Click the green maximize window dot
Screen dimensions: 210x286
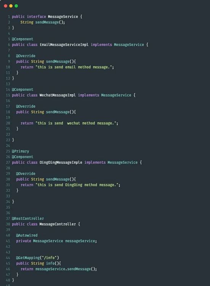[16, 6]
